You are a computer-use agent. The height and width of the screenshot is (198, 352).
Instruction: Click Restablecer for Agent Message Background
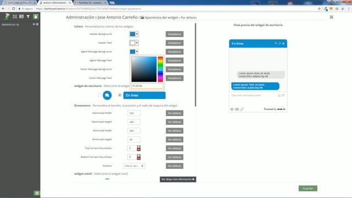174,52
